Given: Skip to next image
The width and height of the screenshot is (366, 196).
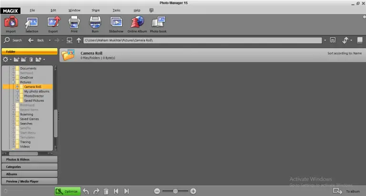Looking at the screenshot, I should [126, 191].
